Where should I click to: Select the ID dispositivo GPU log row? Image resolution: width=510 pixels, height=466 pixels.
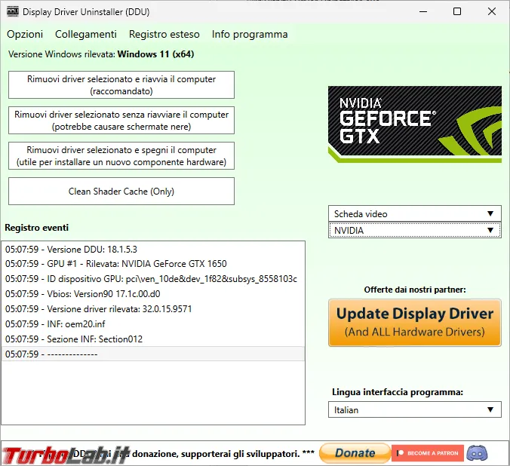(153, 279)
